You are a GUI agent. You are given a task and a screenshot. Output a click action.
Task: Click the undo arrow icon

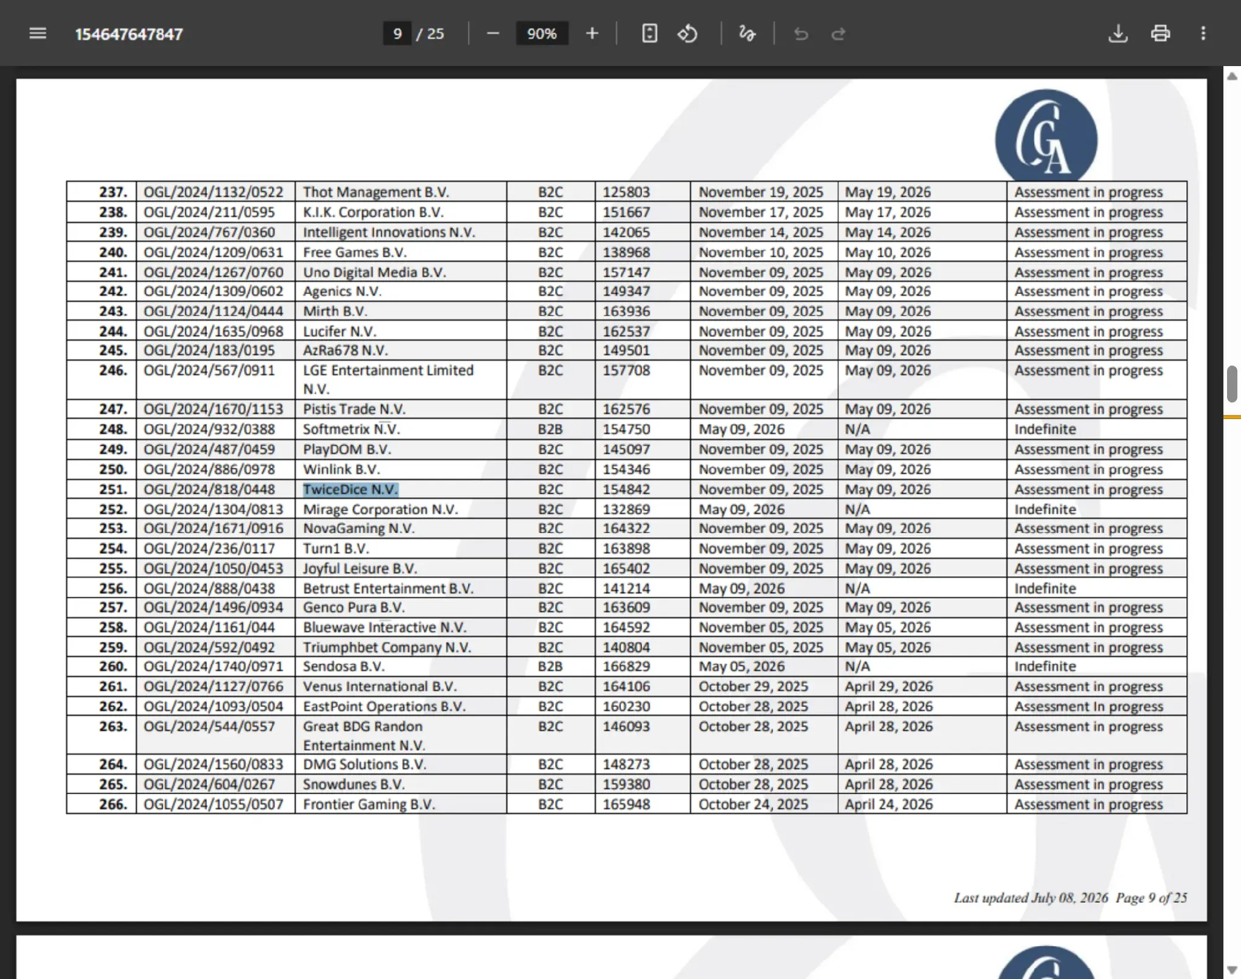(801, 34)
